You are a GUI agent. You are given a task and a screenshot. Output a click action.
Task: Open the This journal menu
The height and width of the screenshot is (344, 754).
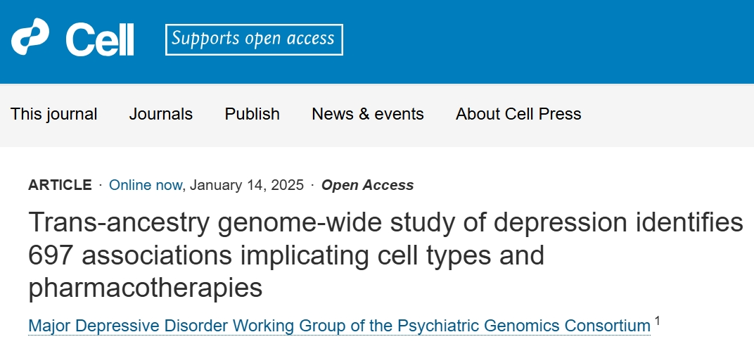pos(54,114)
